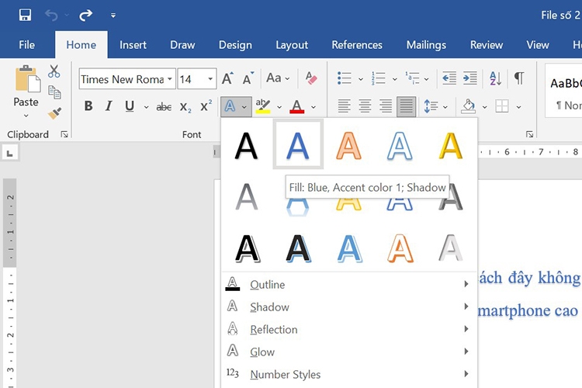Toggle Underline formatting
This screenshot has width=582, height=388.
130,106
